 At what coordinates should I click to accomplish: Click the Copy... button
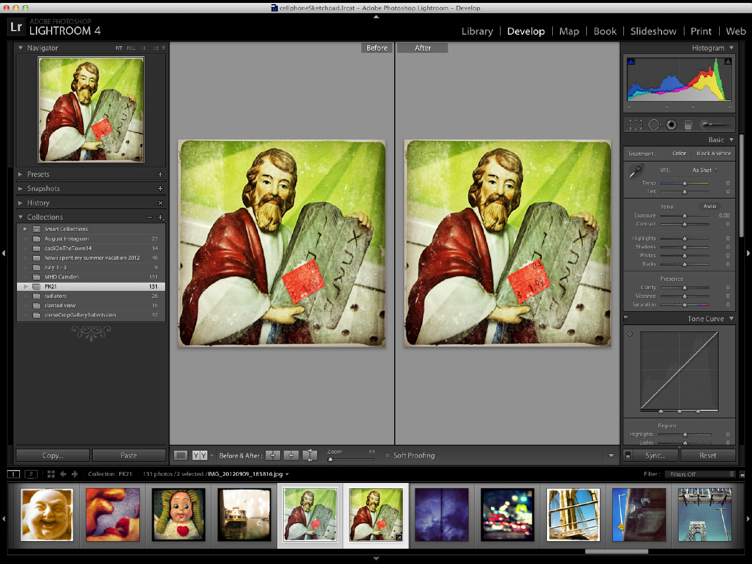click(x=53, y=455)
